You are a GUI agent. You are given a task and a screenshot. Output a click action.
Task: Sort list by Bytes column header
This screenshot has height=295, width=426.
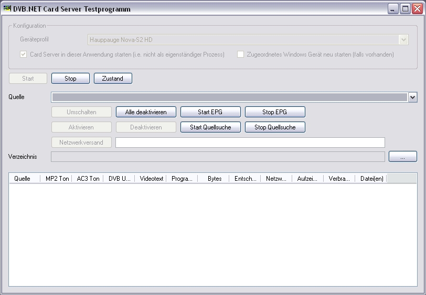point(214,179)
